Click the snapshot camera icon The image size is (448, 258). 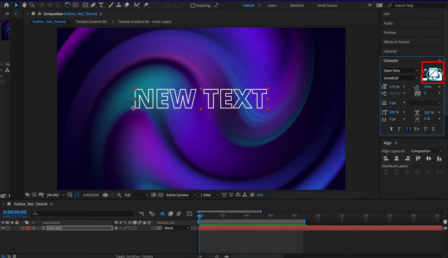[x=105, y=195]
